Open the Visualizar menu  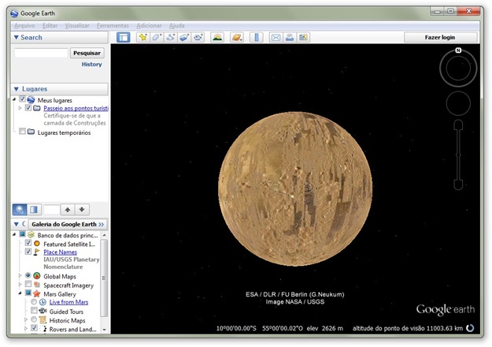click(x=77, y=25)
